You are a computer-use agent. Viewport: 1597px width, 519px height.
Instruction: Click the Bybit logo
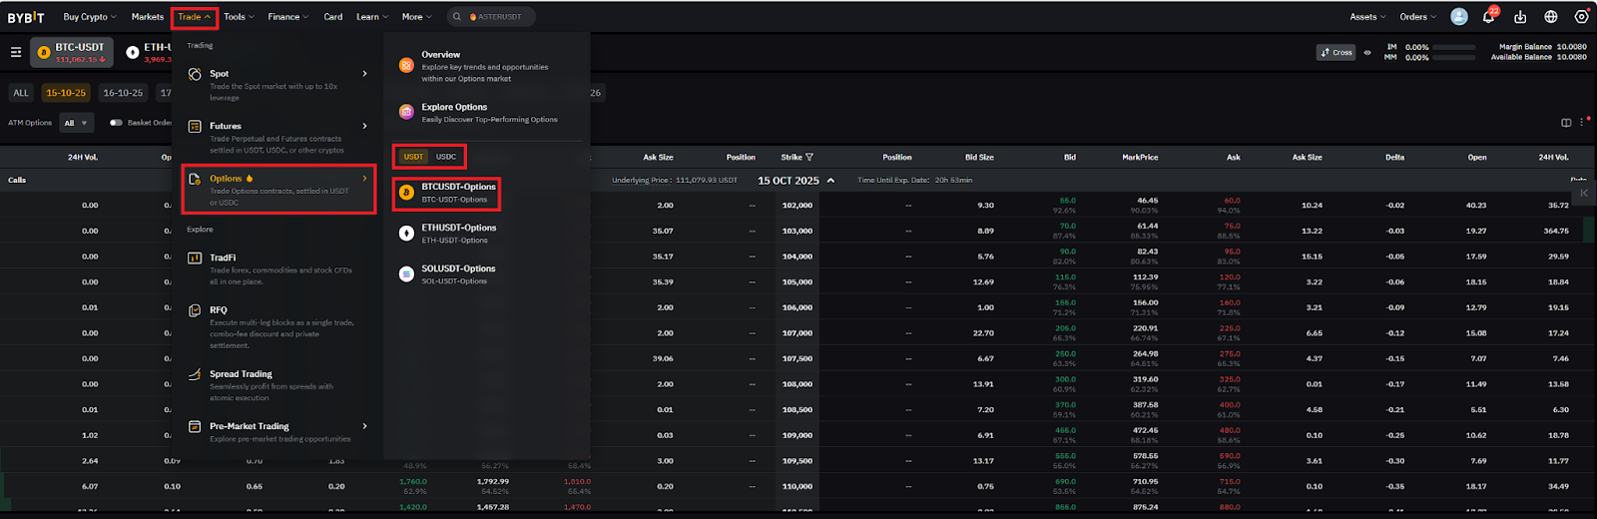[26, 17]
